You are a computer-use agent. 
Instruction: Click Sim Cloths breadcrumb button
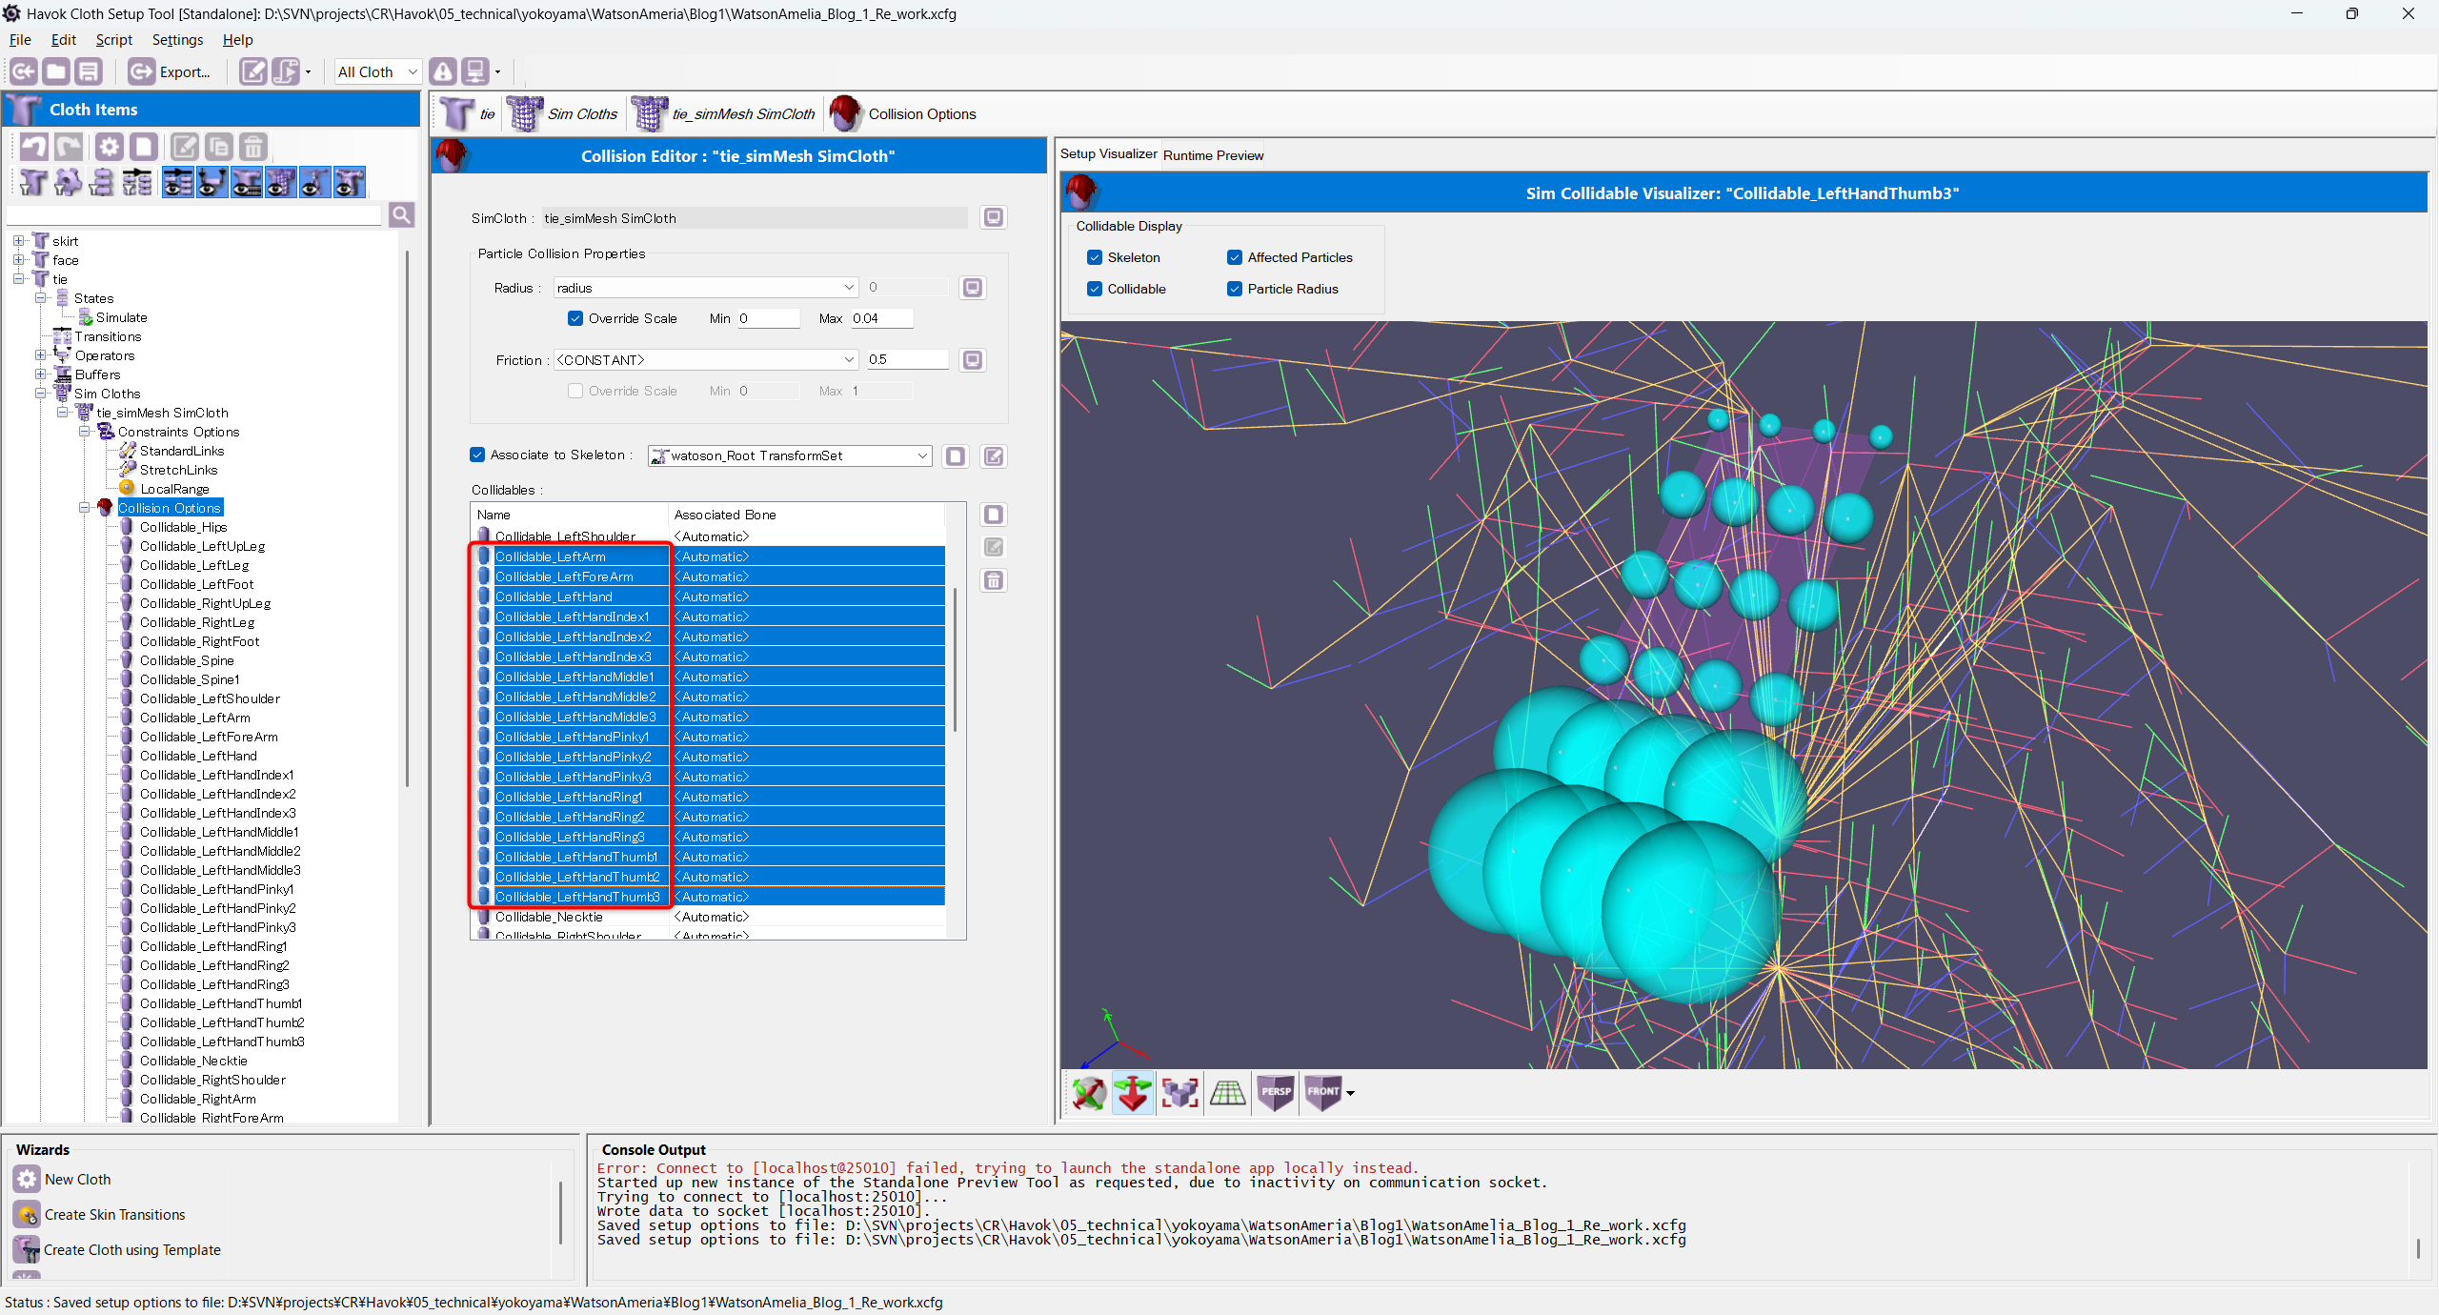click(x=562, y=114)
